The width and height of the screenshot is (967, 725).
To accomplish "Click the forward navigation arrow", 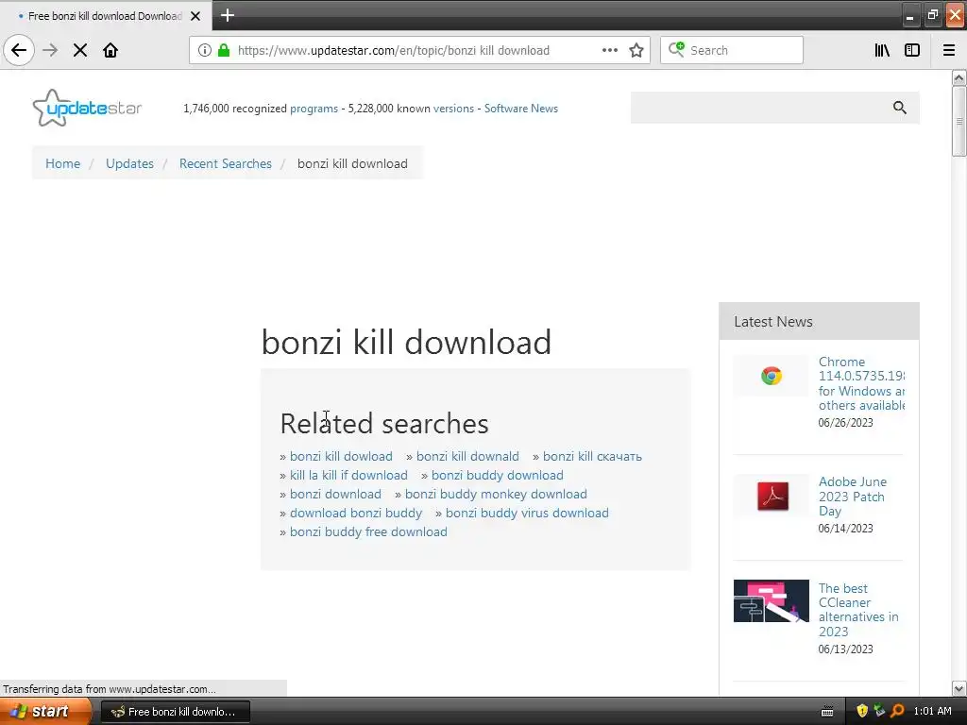I will 51,50.
